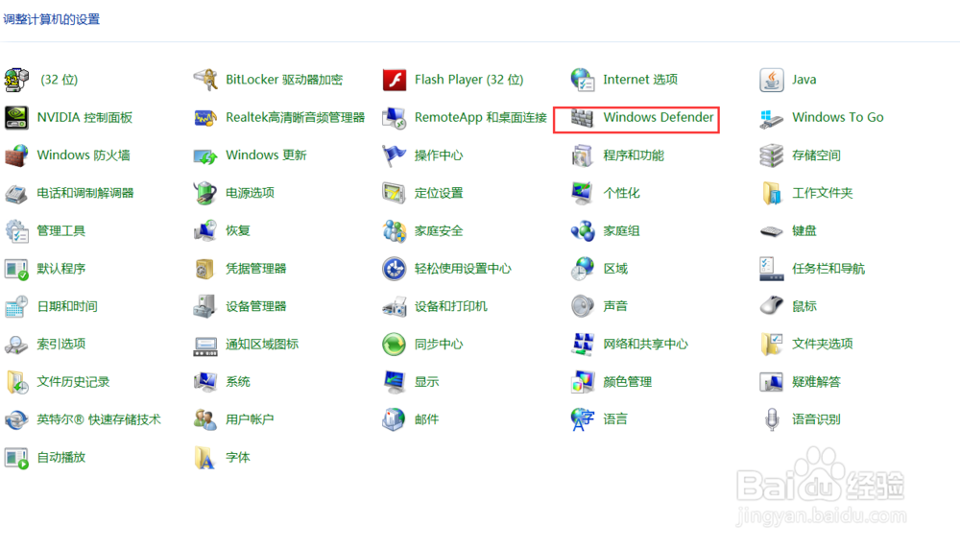Click the 语言 link
The image size is (960, 549).
[615, 419]
